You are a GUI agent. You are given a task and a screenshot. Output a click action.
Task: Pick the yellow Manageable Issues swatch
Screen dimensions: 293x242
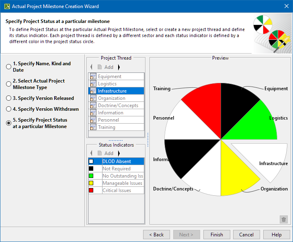pos(91,183)
